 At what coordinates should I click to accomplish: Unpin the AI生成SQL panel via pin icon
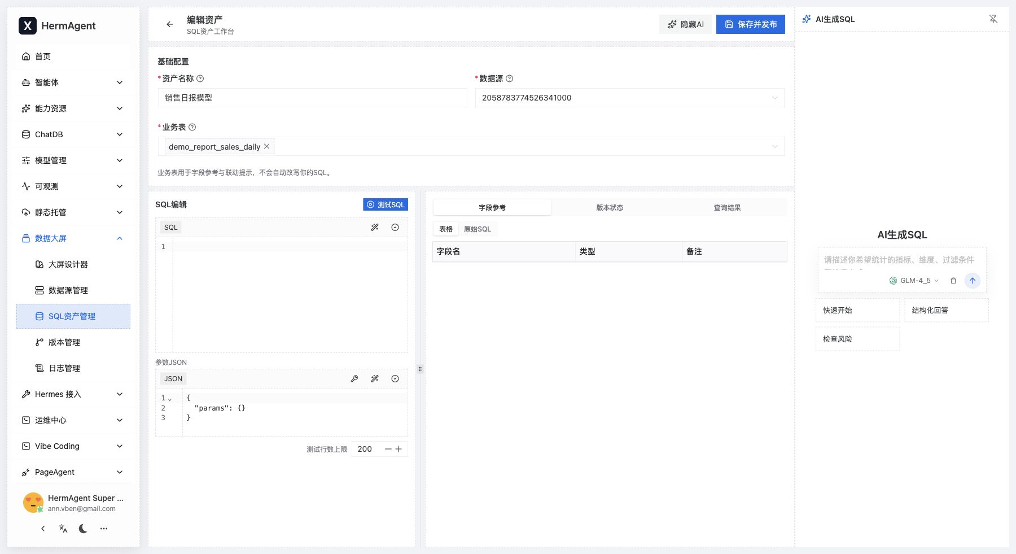coord(993,19)
